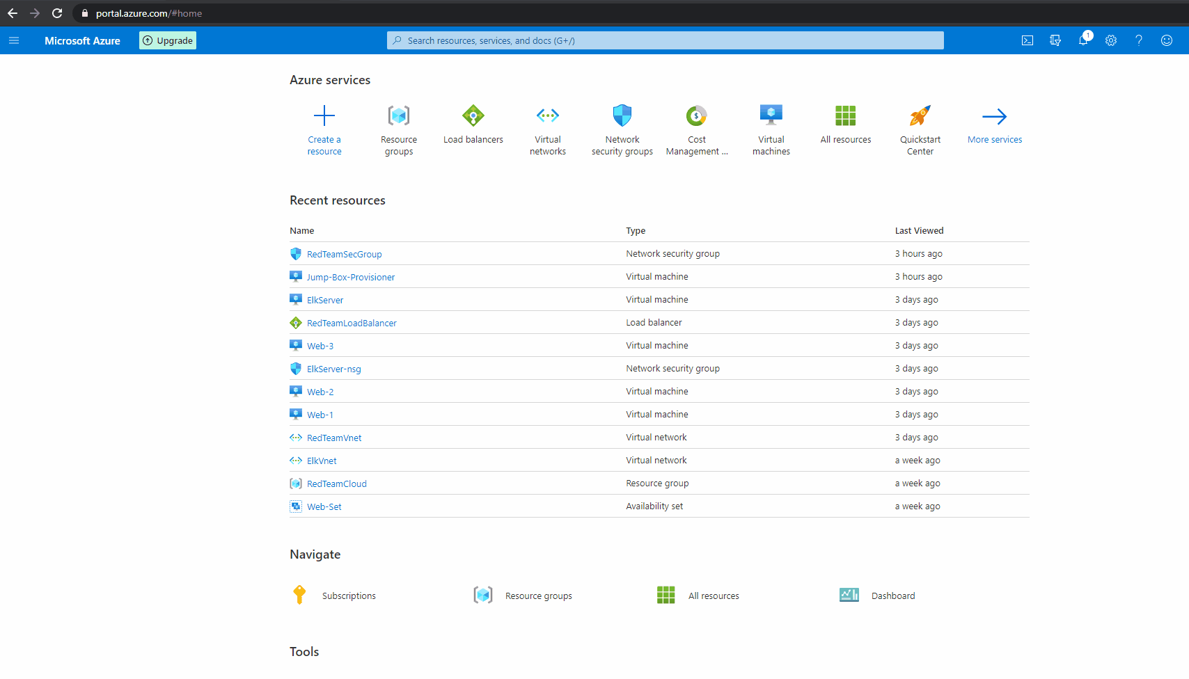This screenshot has width=1189, height=679.
Task: Open RedTeamCloud resource group
Action: click(337, 484)
